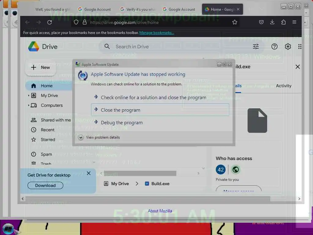The width and height of the screenshot is (313, 235).
Task: Click the padlock site info icon
Action: click(x=84, y=22)
